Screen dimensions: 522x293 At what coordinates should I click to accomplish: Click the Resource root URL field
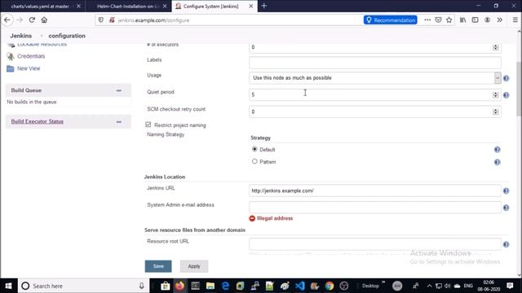coord(375,244)
